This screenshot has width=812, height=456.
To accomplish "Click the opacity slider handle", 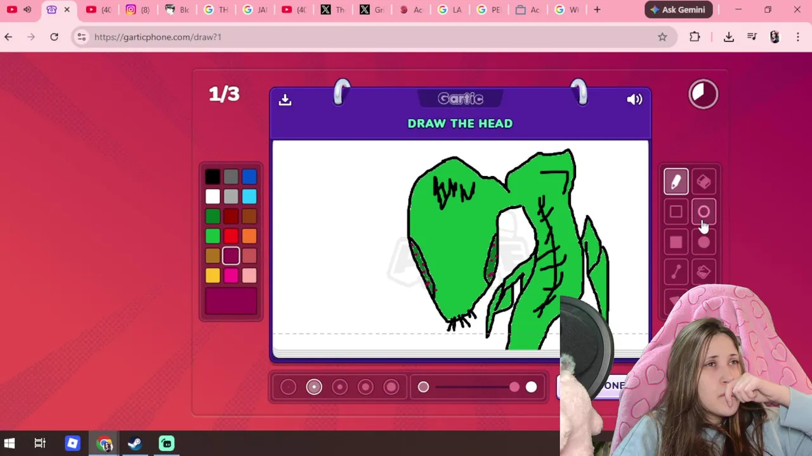I will tap(514, 387).
